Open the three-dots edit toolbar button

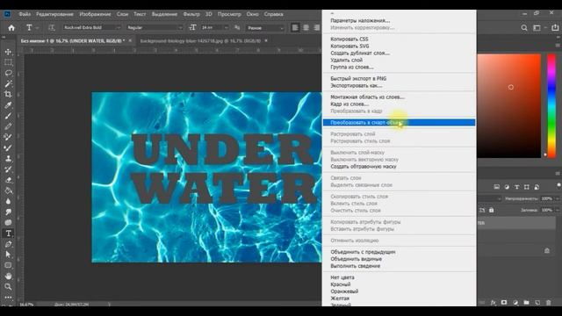(x=8, y=297)
